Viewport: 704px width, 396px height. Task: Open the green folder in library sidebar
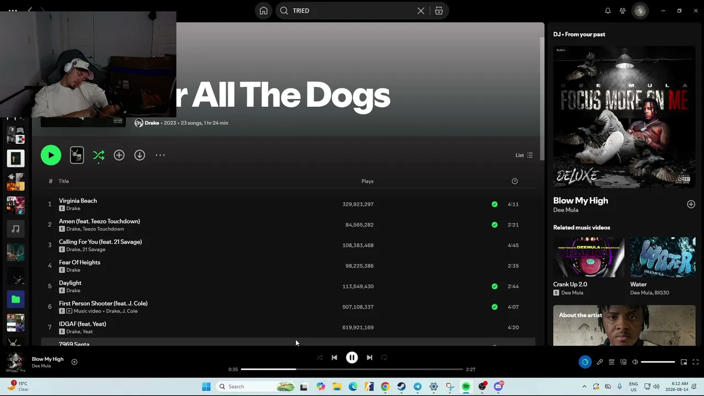(x=15, y=299)
